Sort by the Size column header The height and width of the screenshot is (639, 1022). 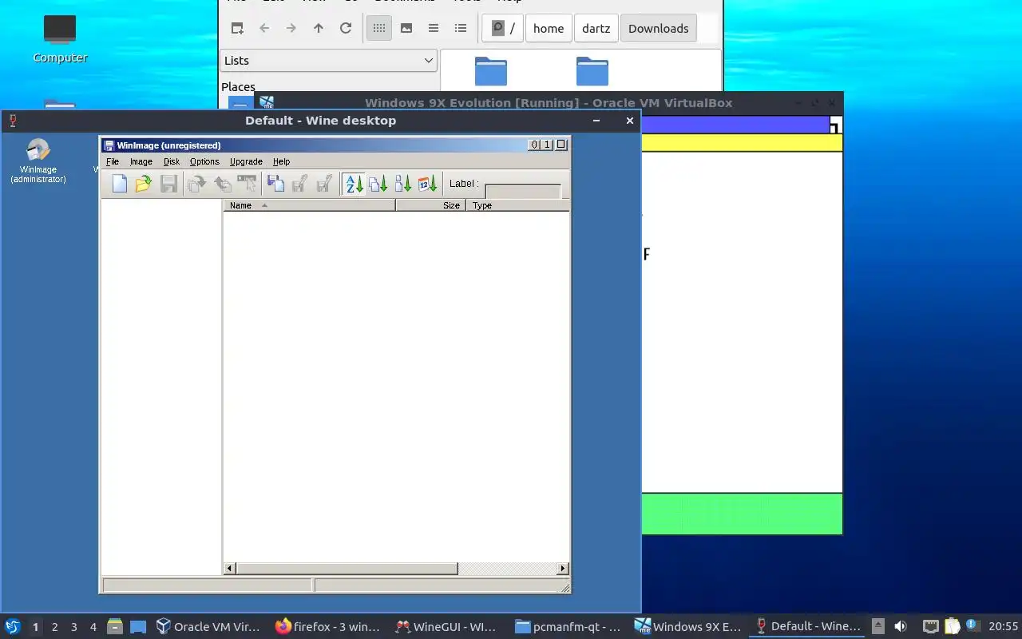point(431,205)
